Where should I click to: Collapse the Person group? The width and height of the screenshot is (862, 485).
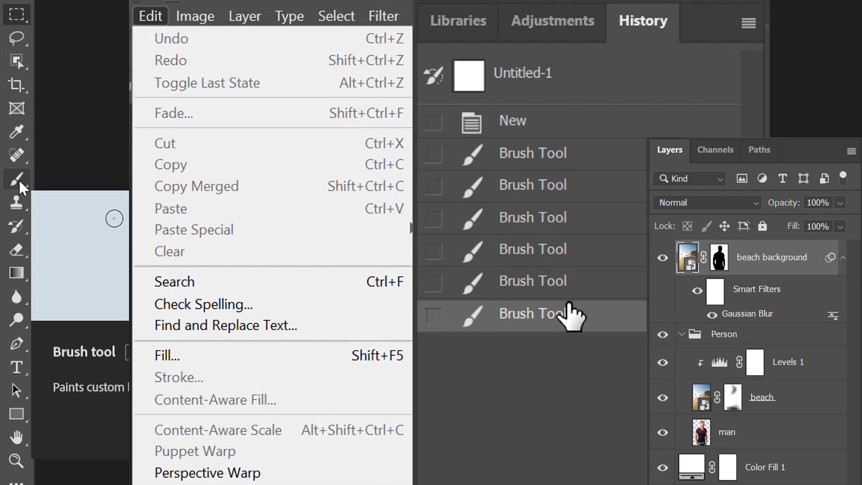tap(682, 334)
